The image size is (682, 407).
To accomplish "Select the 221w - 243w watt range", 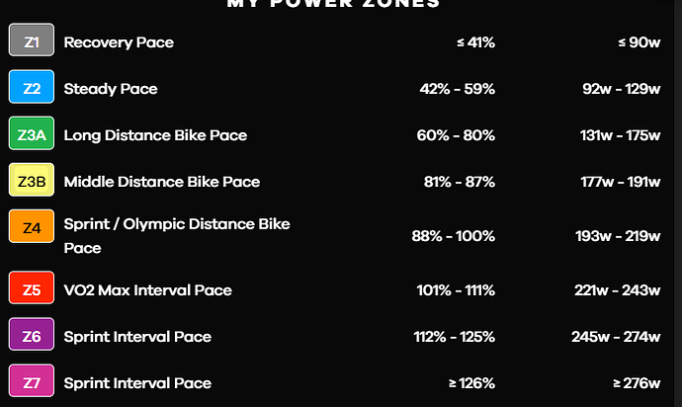I will click(x=617, y=290).
